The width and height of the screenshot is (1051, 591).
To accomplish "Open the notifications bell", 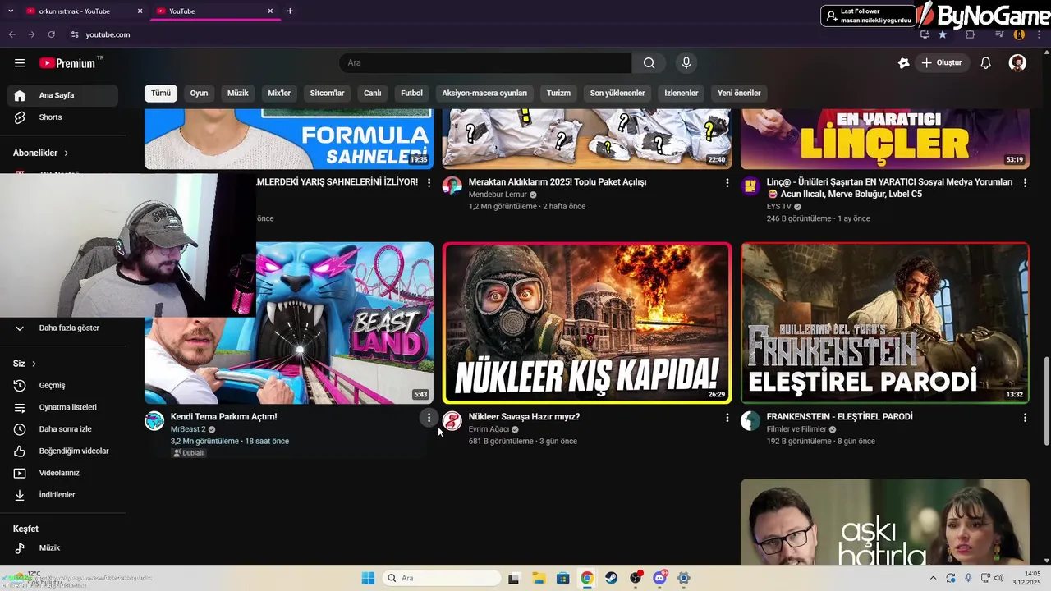I will pyautogui.click(x=986, y=63).
